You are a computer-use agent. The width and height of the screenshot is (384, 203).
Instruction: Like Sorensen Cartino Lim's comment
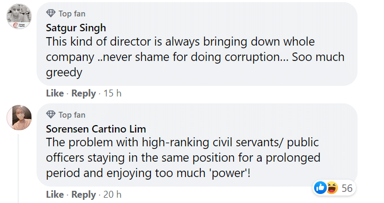pos(55,195)
